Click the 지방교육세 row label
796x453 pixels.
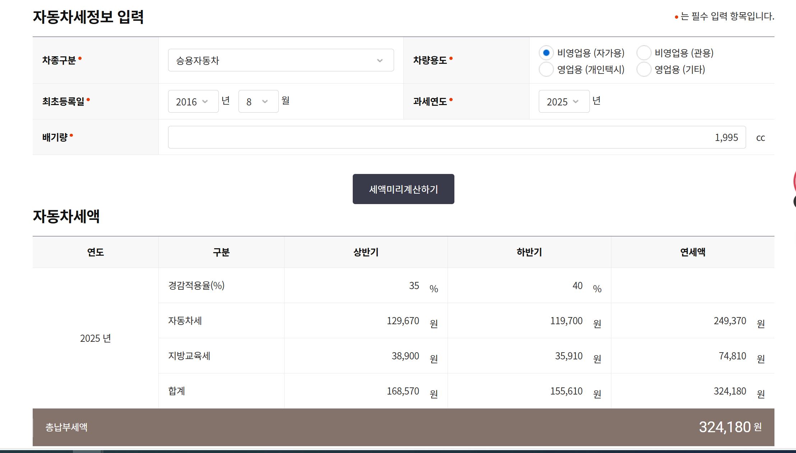click(190, 355)
